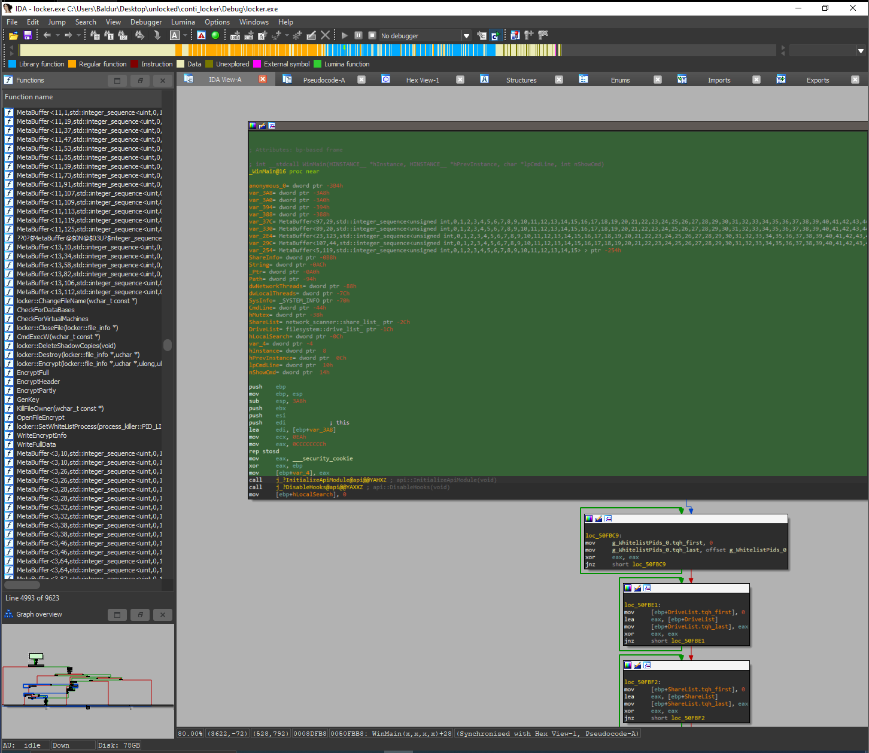Click the X cancel icon in toolbar
The height and width of the screenshot is (753, 869).
(325, 36)
